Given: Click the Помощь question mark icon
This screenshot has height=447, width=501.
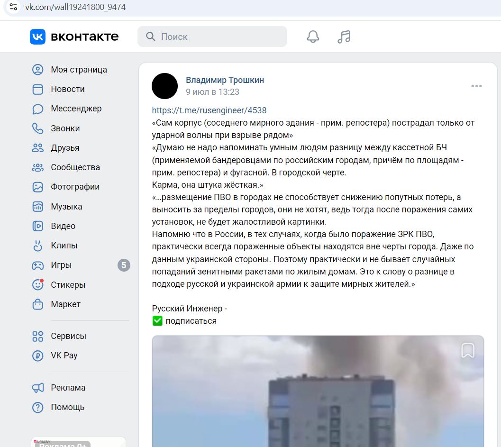Looking at the screenshot, I should (38, 407).
